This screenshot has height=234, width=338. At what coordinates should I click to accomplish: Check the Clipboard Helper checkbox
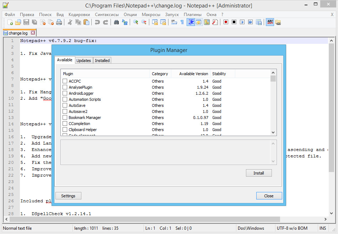[x=65, y=129]
